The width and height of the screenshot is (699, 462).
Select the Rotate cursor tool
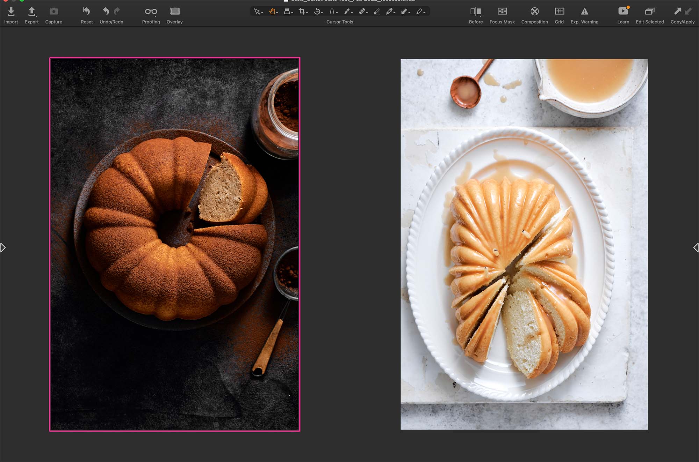point(317,12)
